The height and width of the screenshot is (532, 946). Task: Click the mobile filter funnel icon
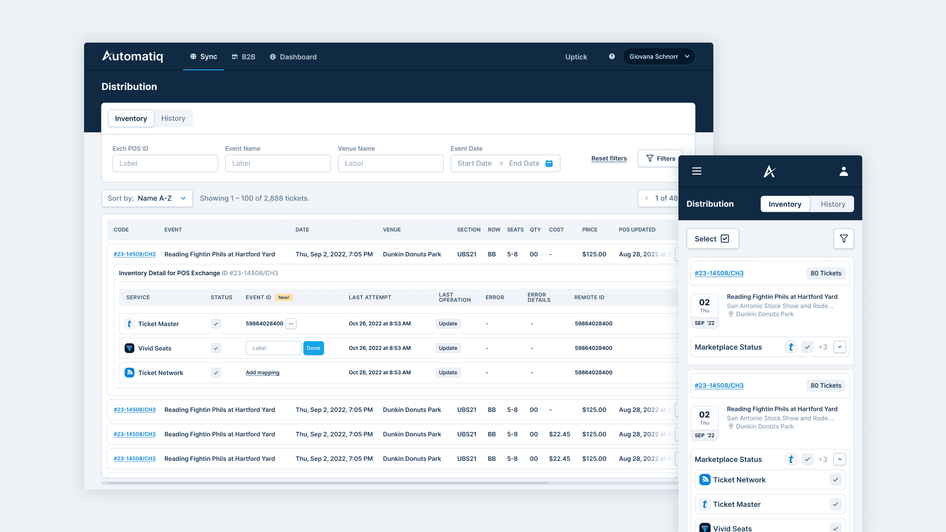[x=844, y=239]
